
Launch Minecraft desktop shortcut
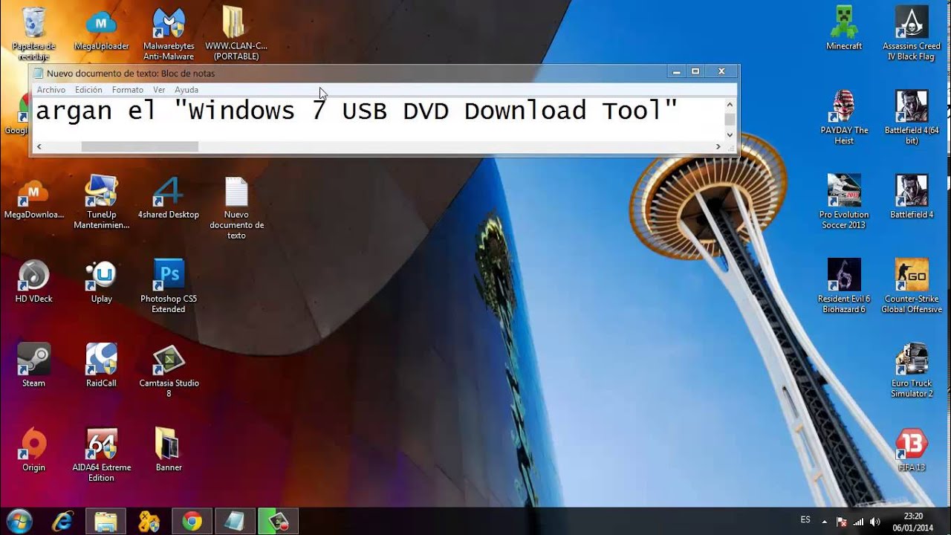click(844, 30)
